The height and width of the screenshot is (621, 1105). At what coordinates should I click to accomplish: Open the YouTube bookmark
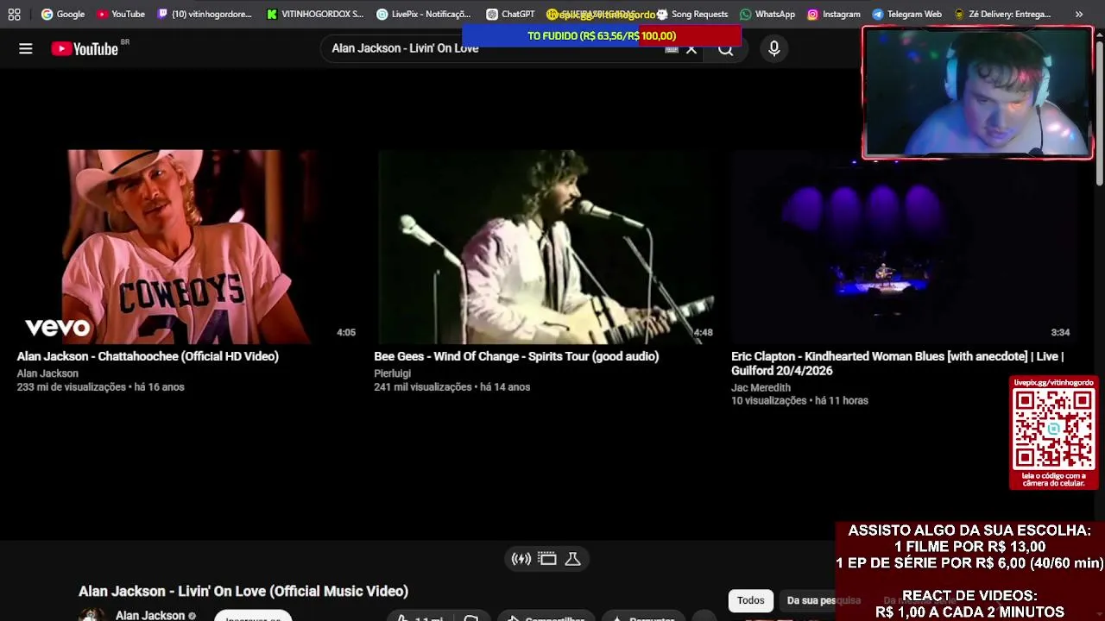point(121,14)
